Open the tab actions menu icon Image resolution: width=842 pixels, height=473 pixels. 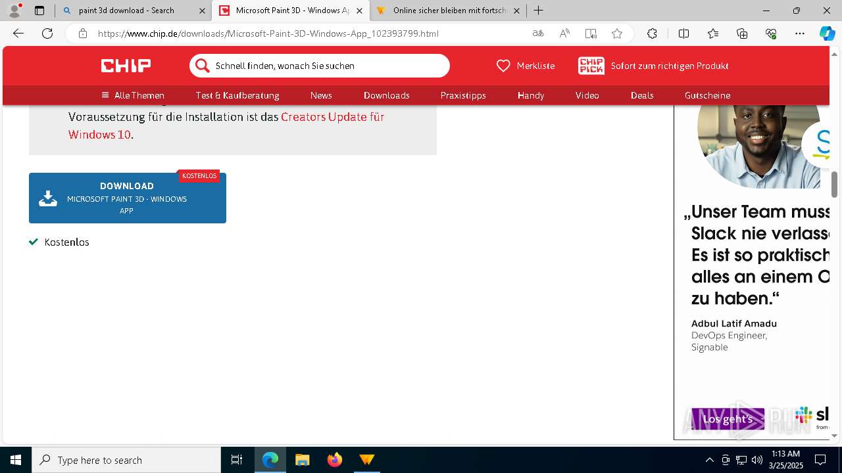(x=39, y=11)
